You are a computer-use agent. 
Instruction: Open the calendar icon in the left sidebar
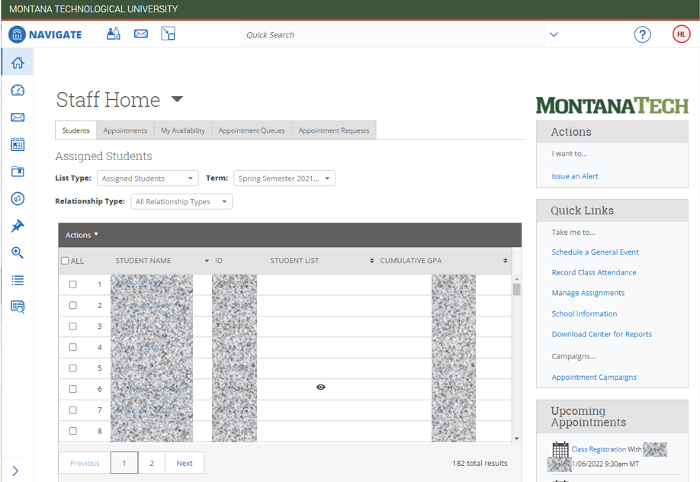click(18, 145)
